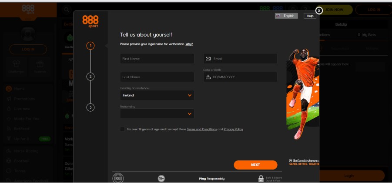The height and width of the screenshot is (183, 392).
Task: Tick the over 18 years agreement checkbox
Action: [123, 129]
